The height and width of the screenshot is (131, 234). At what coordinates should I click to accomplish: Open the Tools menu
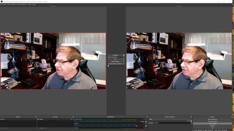30,4
